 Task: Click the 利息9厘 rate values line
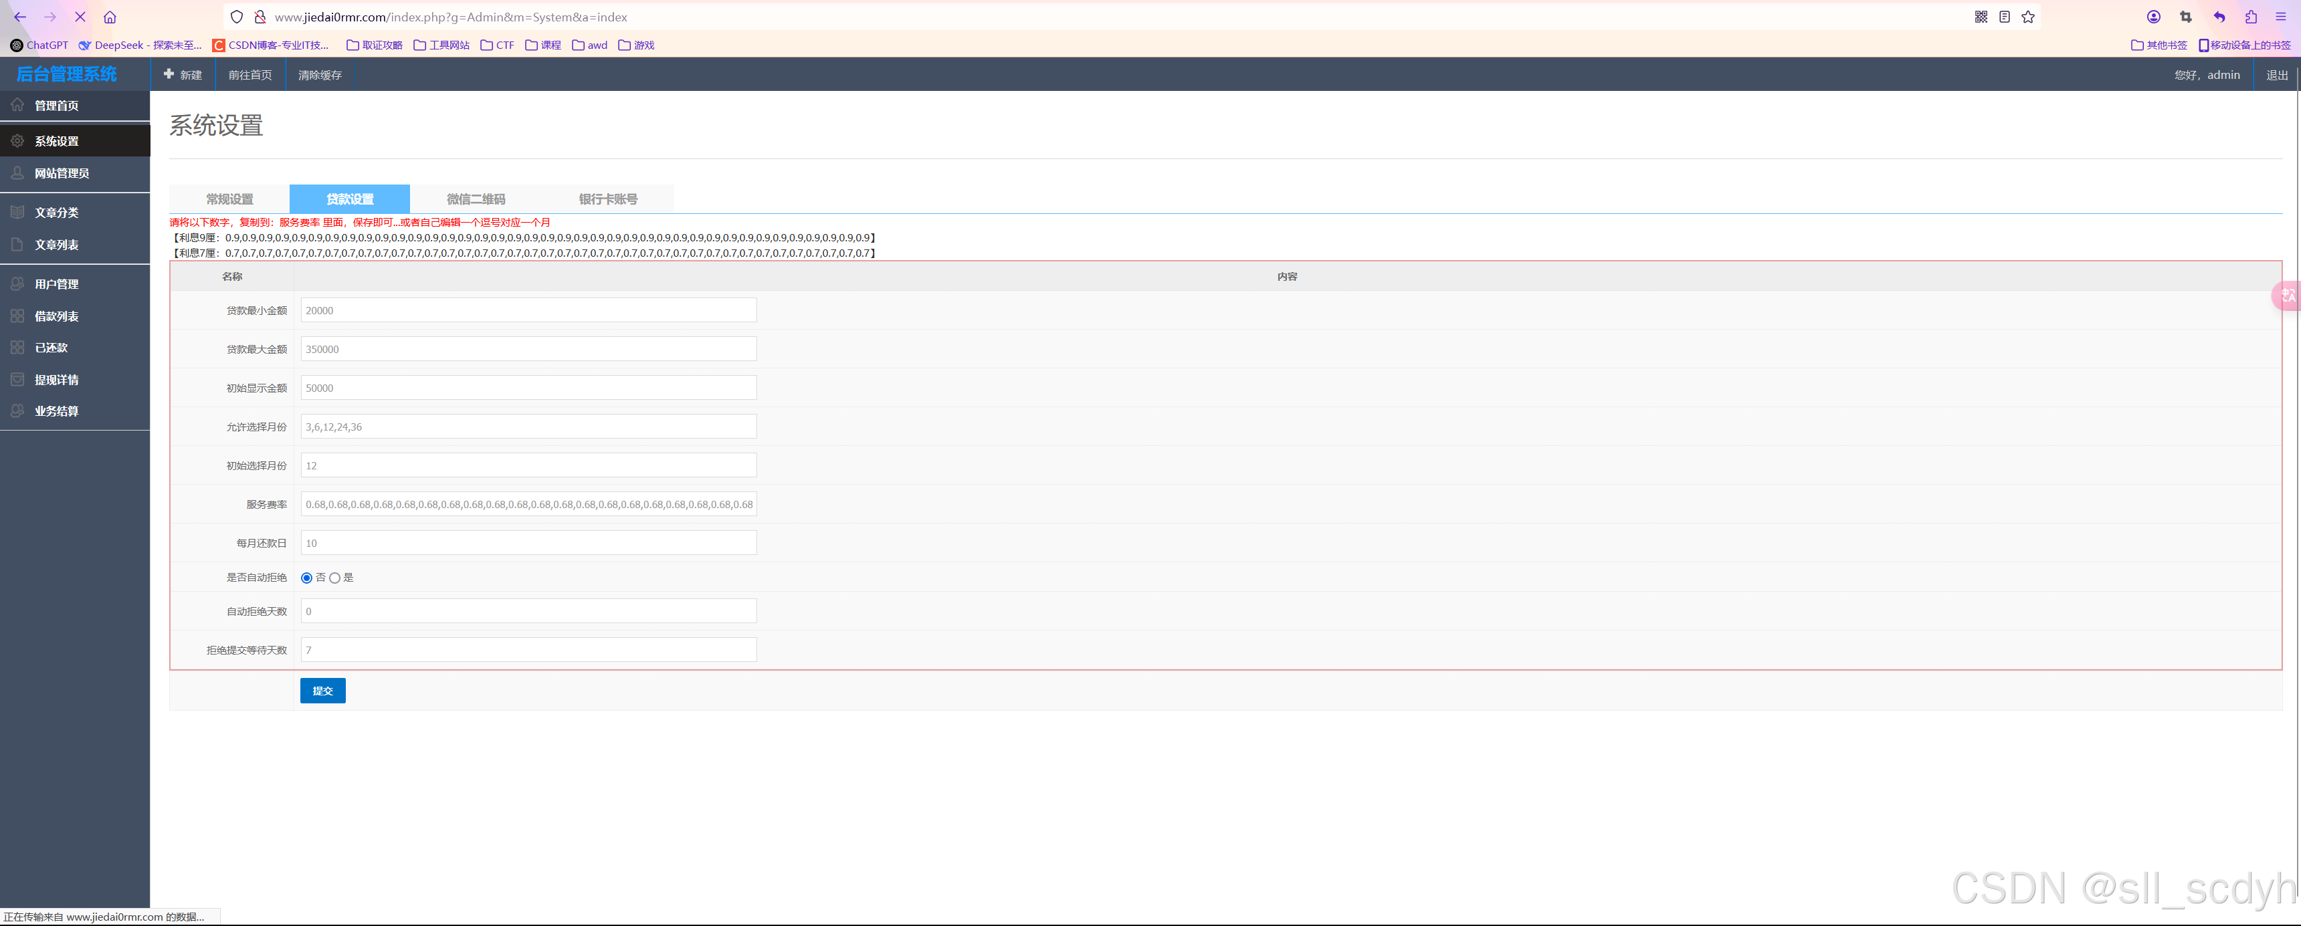point(524,237)
